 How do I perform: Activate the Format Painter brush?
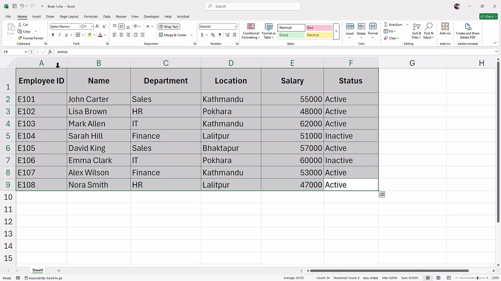click(20, 38)
